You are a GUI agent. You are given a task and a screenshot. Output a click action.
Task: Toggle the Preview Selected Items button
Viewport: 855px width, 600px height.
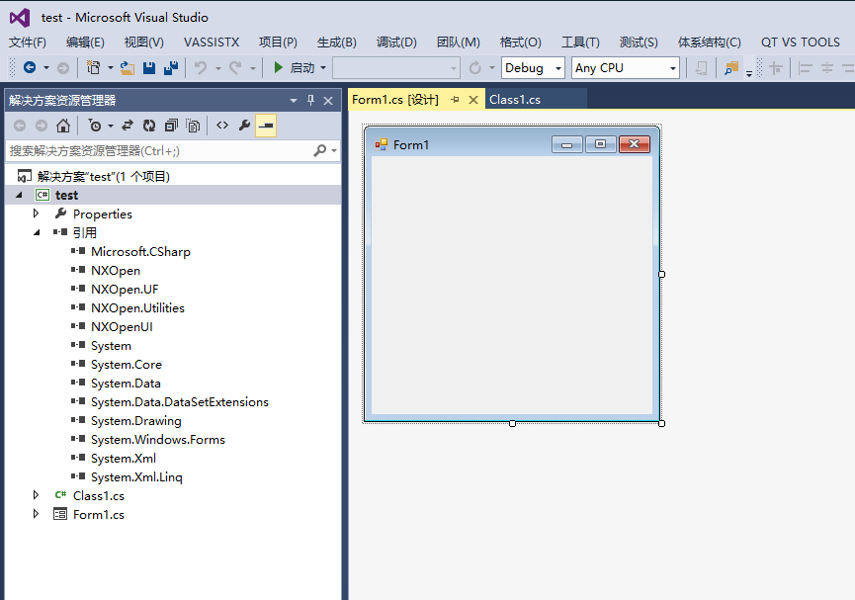coord(266,126)
